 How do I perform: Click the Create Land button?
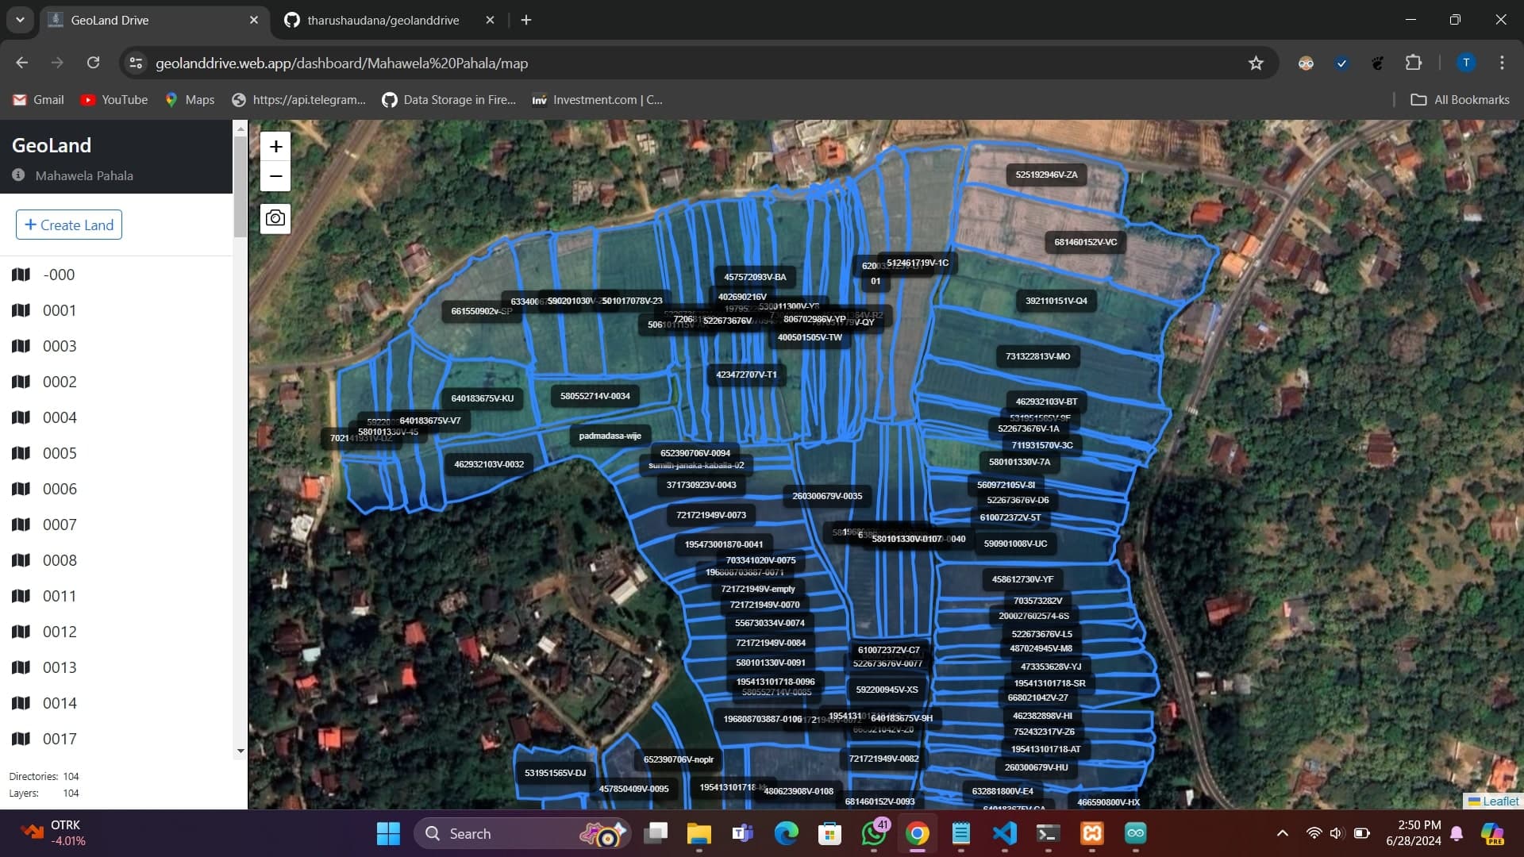(69, 225)
